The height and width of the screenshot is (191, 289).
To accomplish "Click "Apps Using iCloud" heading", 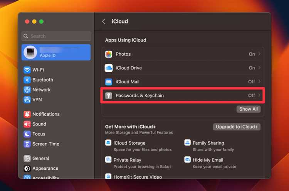I will tap(126, 40).
